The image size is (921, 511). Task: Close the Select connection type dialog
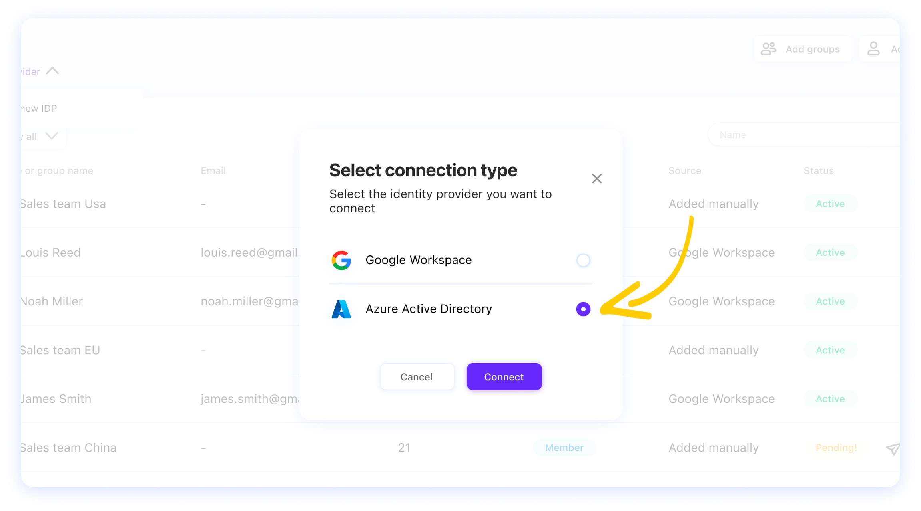[596, 178]
